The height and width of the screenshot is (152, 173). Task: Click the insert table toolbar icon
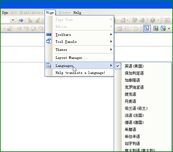click(120, 29)
